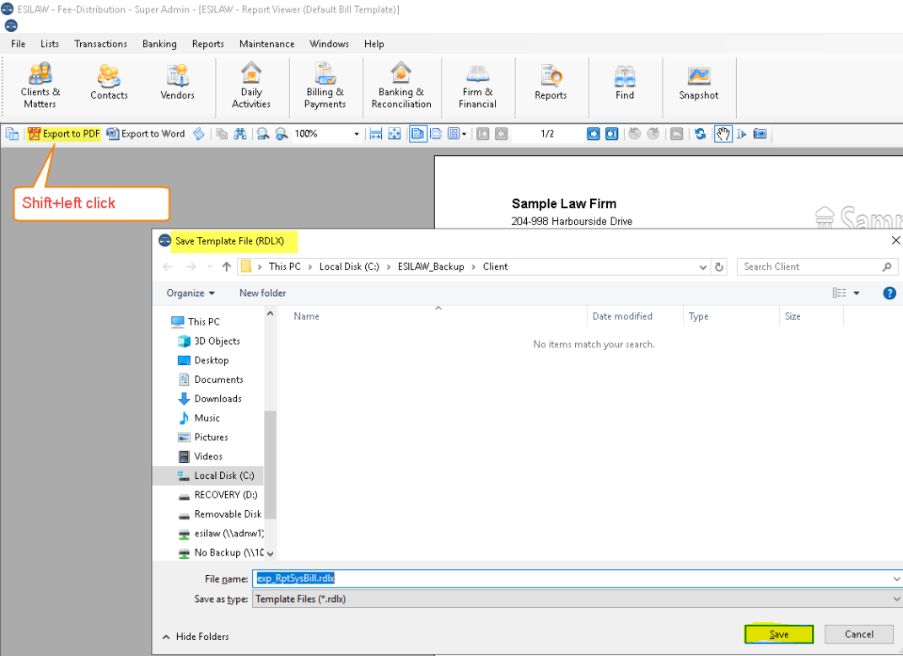Click the up one level arrow in the dialog

coord(226,266)
